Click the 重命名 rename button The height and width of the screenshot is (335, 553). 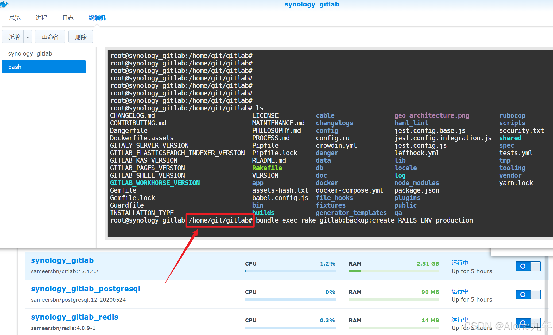click(x=50, y=37)
